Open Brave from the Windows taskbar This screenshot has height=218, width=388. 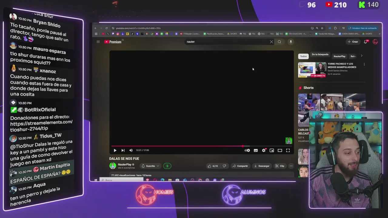coord(148,180)
